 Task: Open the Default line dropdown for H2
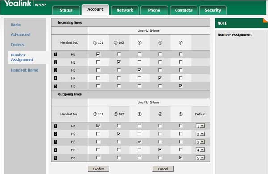200,134
